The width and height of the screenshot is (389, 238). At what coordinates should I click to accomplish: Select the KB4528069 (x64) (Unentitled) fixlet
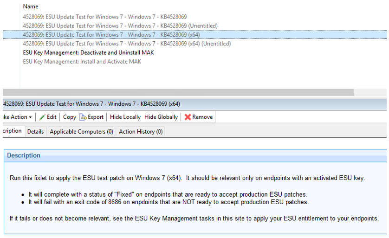click(127, 44)
